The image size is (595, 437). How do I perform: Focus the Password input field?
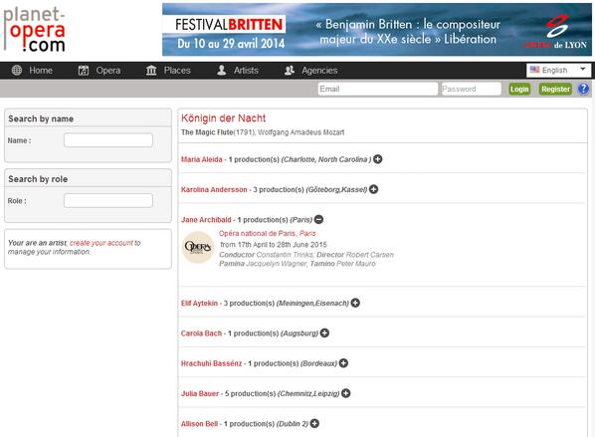472,89
